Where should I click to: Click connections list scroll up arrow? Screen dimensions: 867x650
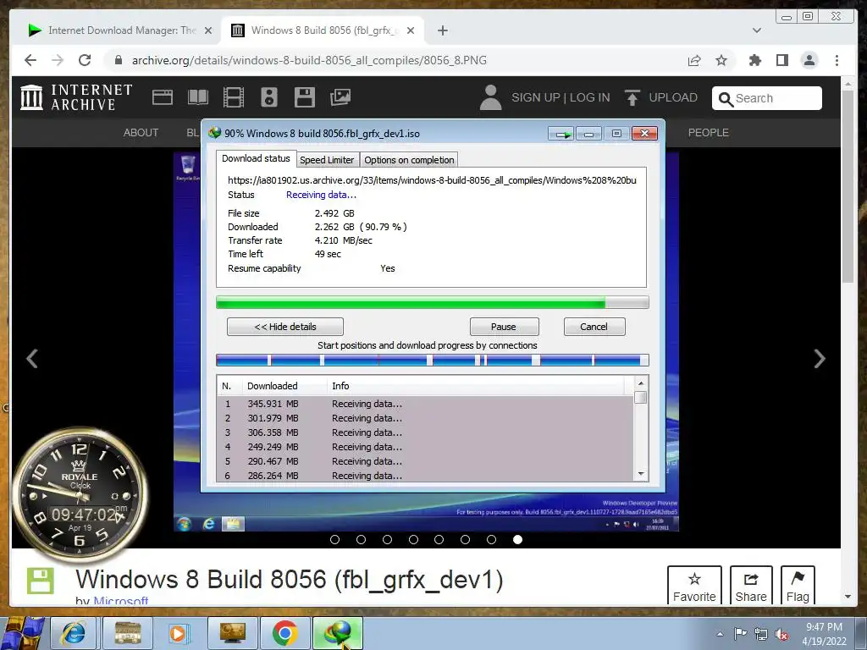tap(641, 383)
